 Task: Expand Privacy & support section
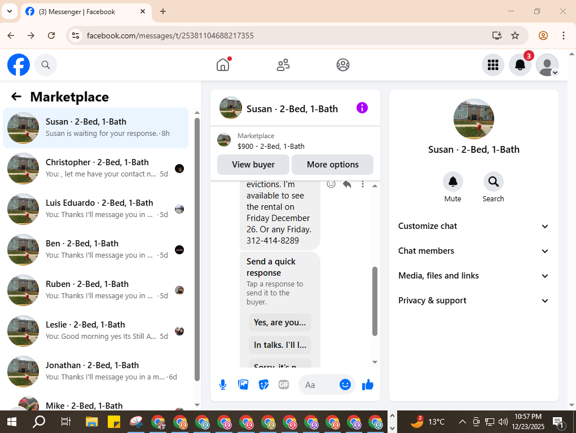[473, 301]
